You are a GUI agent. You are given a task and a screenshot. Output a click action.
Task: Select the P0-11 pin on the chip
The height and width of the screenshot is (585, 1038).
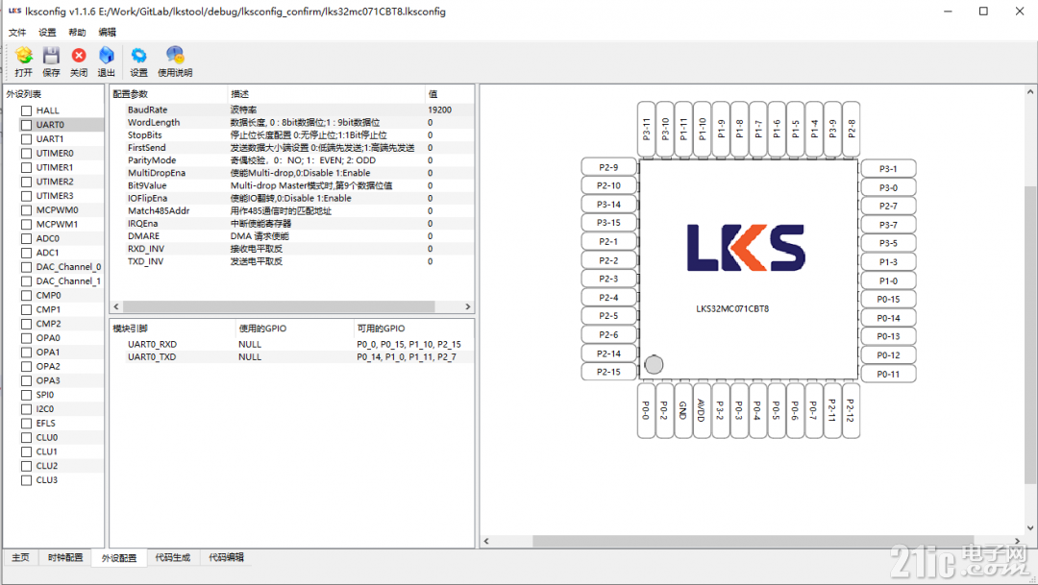click(x=888, y=374)
